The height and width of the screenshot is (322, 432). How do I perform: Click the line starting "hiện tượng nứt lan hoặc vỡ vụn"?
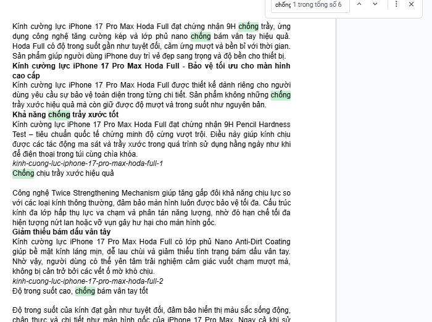pyautogui.click(x=114, y=222)
